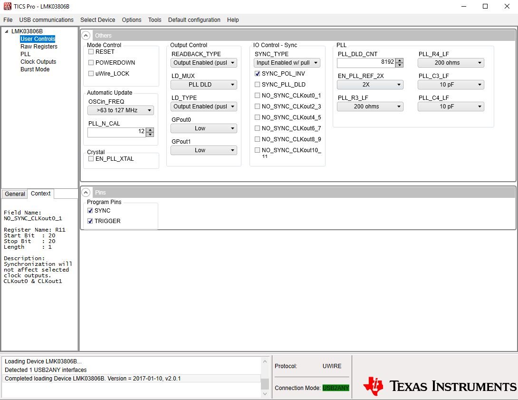518x400 pixels.
Task: Open the PLL_C4_LF dropdown
Action: [x=451, y=106]
